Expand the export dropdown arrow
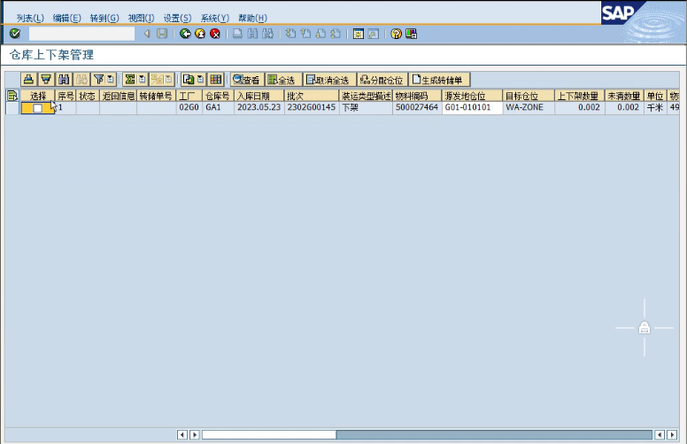 pyautogui.click(x=200, y=80)
